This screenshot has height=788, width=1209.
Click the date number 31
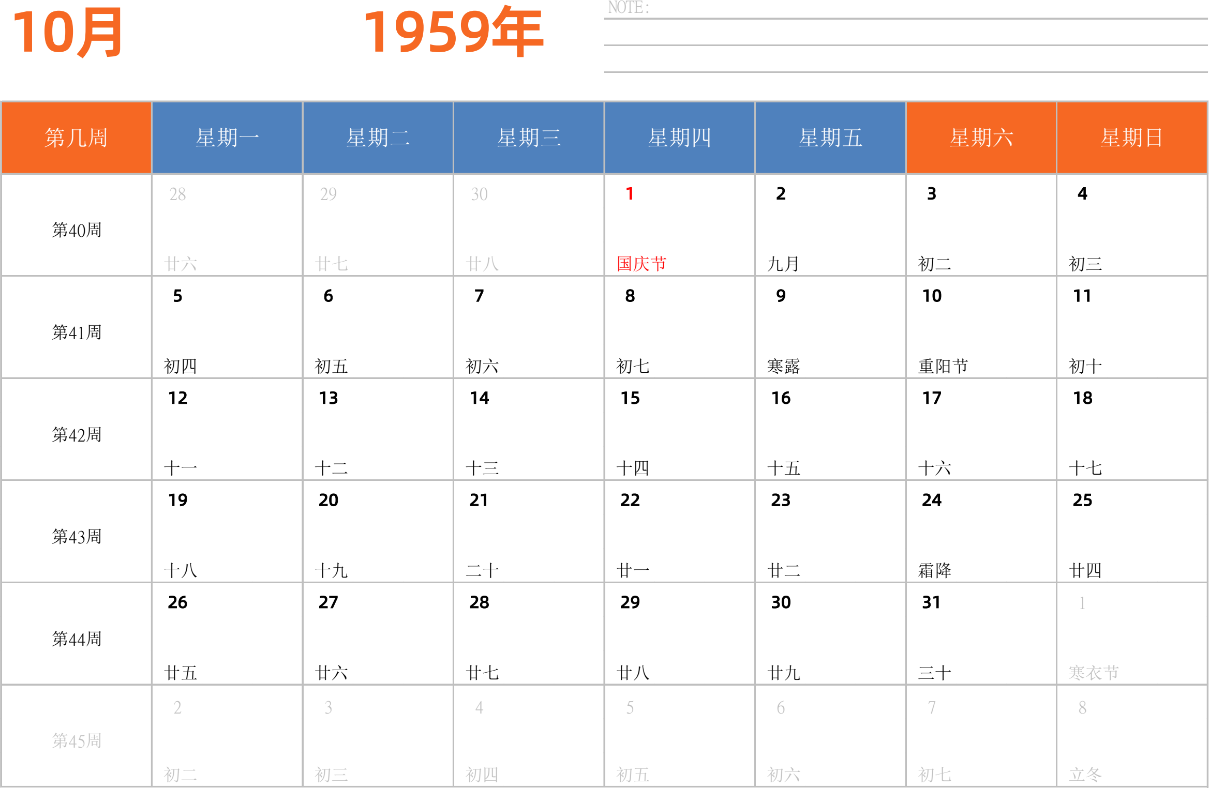pyautogui.click(x=931, y=602)
